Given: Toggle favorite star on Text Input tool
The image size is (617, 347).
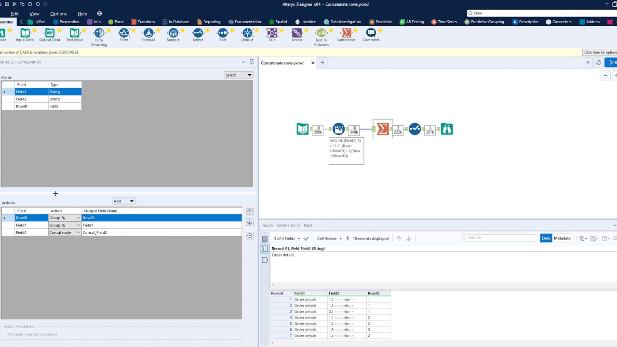Looking at the screenshot, I should [x=84, y=31].
